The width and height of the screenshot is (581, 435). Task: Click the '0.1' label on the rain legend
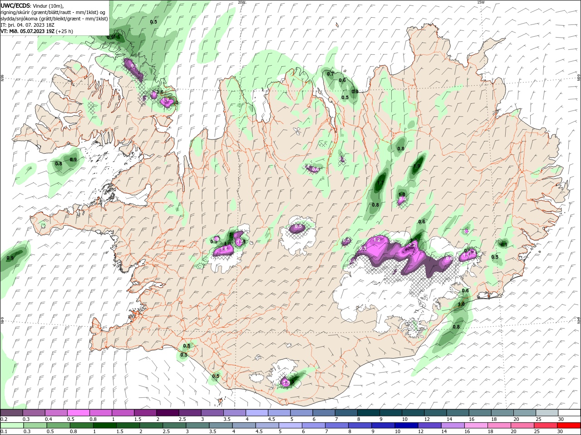coord(3,432)
